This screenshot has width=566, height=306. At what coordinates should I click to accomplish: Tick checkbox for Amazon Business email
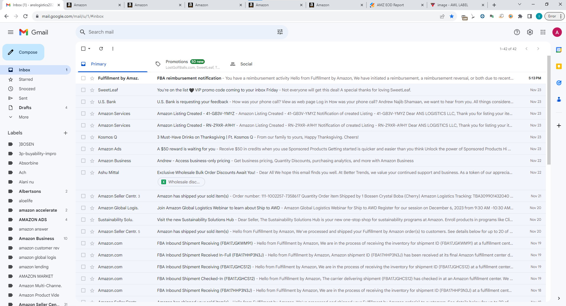coord(83,161)
